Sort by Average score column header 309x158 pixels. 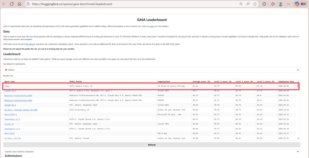201,81
